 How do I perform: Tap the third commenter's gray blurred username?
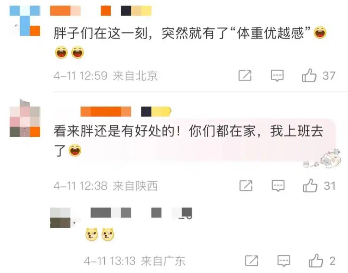coord(111,213)
